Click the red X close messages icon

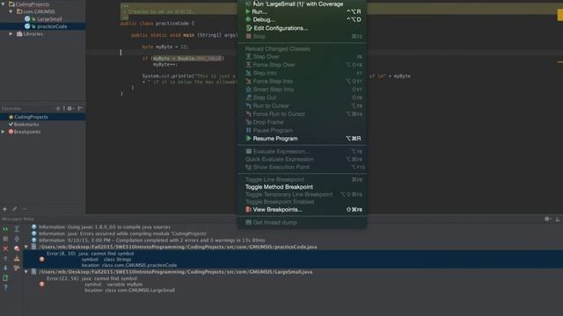coord(5,248)
